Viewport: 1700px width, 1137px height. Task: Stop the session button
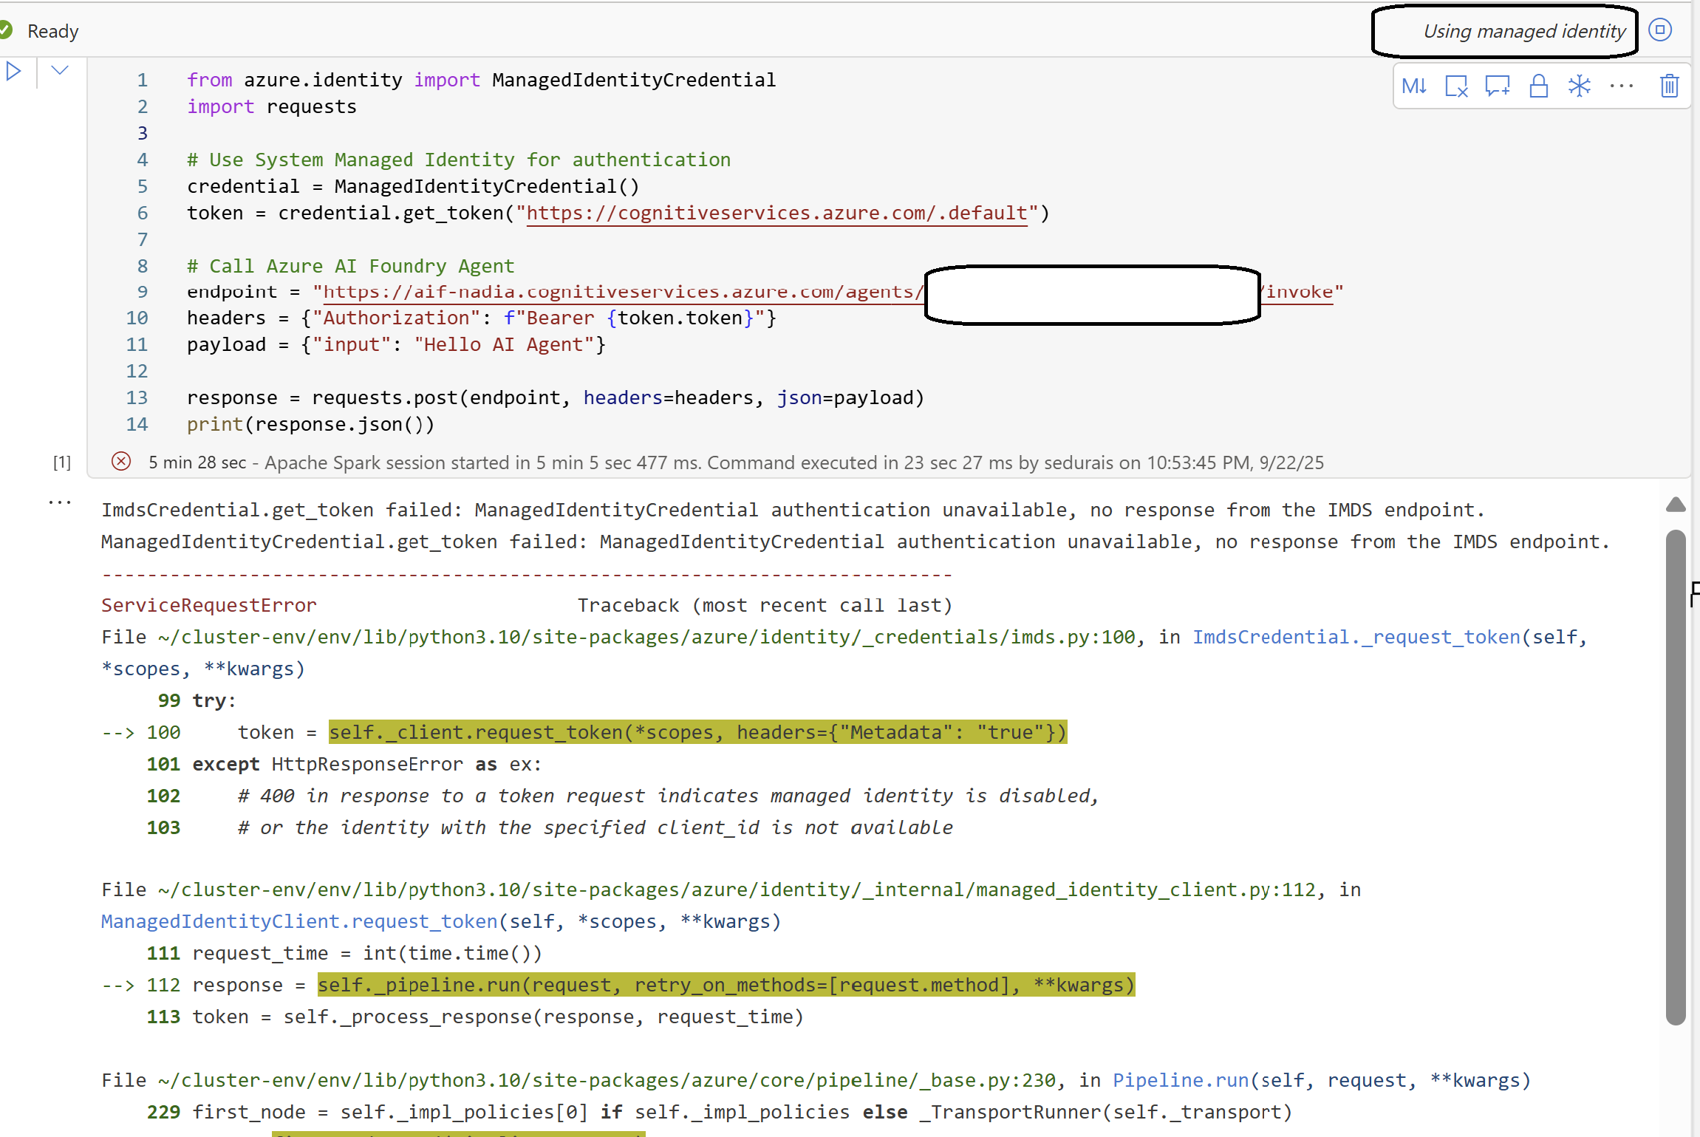click(1660, 30)
